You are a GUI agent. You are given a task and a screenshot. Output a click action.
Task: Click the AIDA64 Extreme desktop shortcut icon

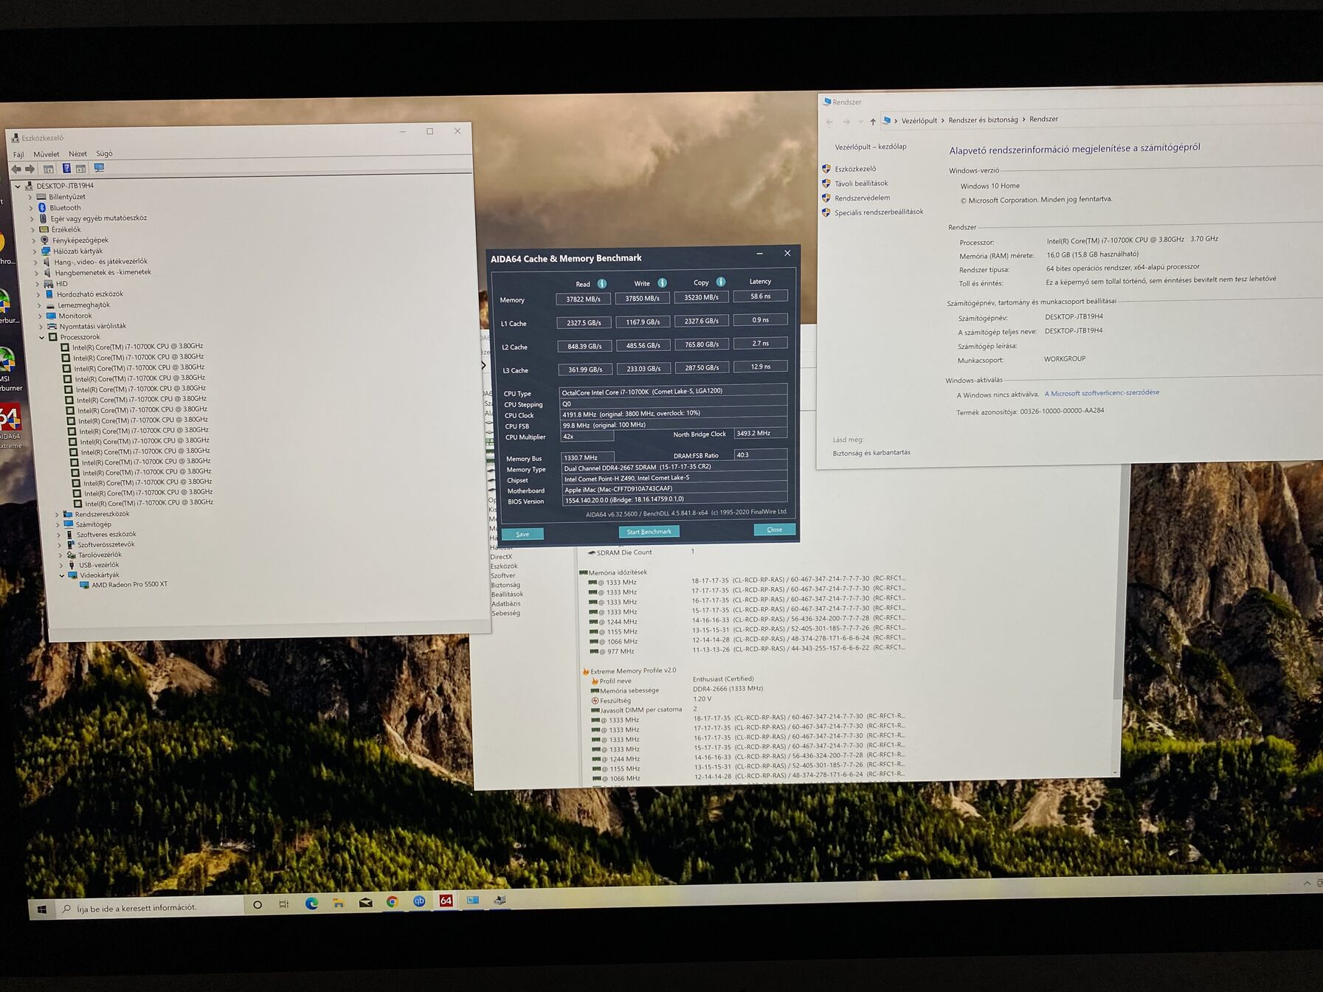tap(10, 419)
